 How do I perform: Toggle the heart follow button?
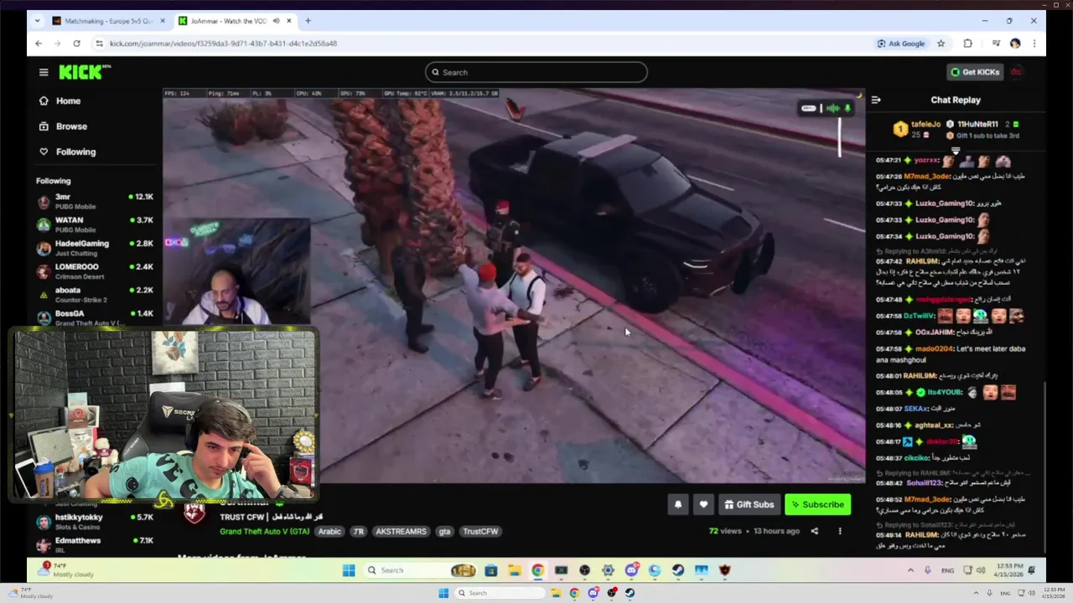coord(704,504)
